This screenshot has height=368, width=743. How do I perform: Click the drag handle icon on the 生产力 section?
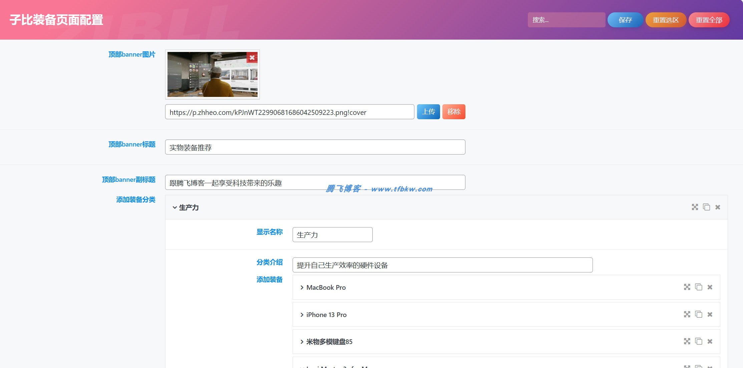(695, 207)
